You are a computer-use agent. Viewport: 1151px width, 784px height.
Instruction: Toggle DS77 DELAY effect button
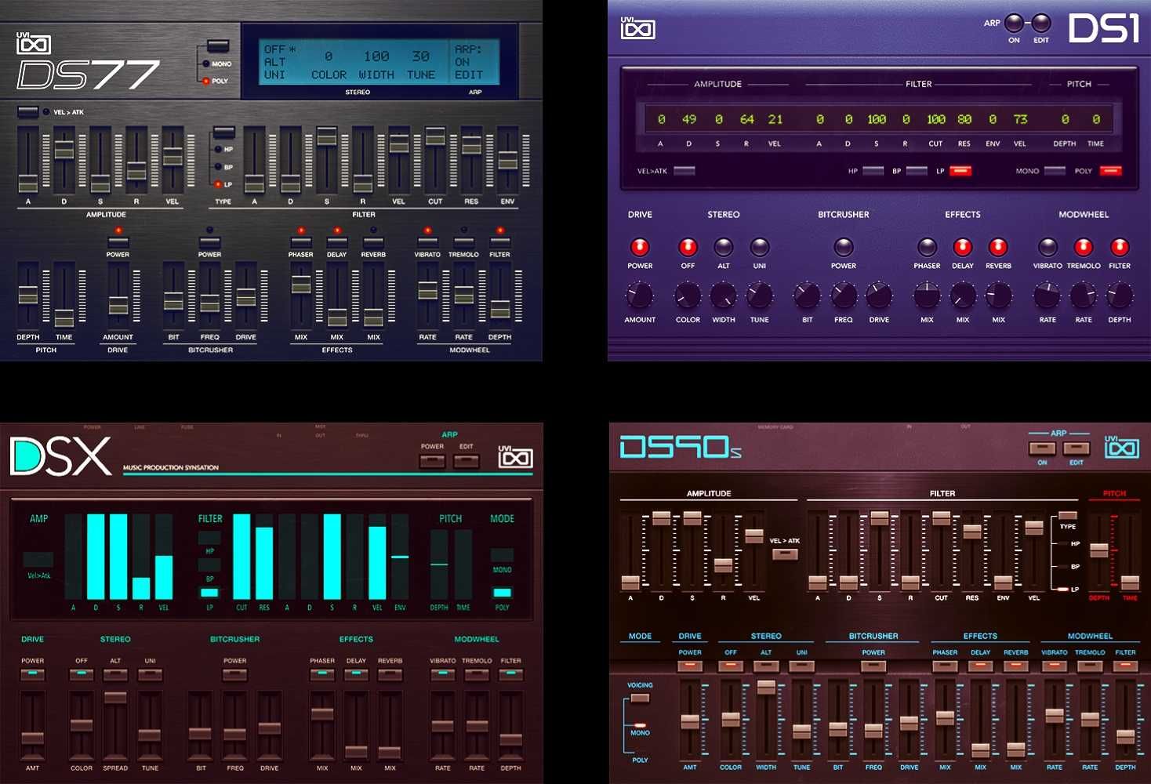[x=337, y=242]
